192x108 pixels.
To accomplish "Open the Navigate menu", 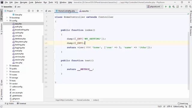I will click(x=23, y=2).
